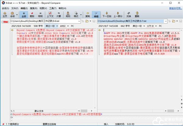Click the left PC line-ending label

(x=72, y=26)
